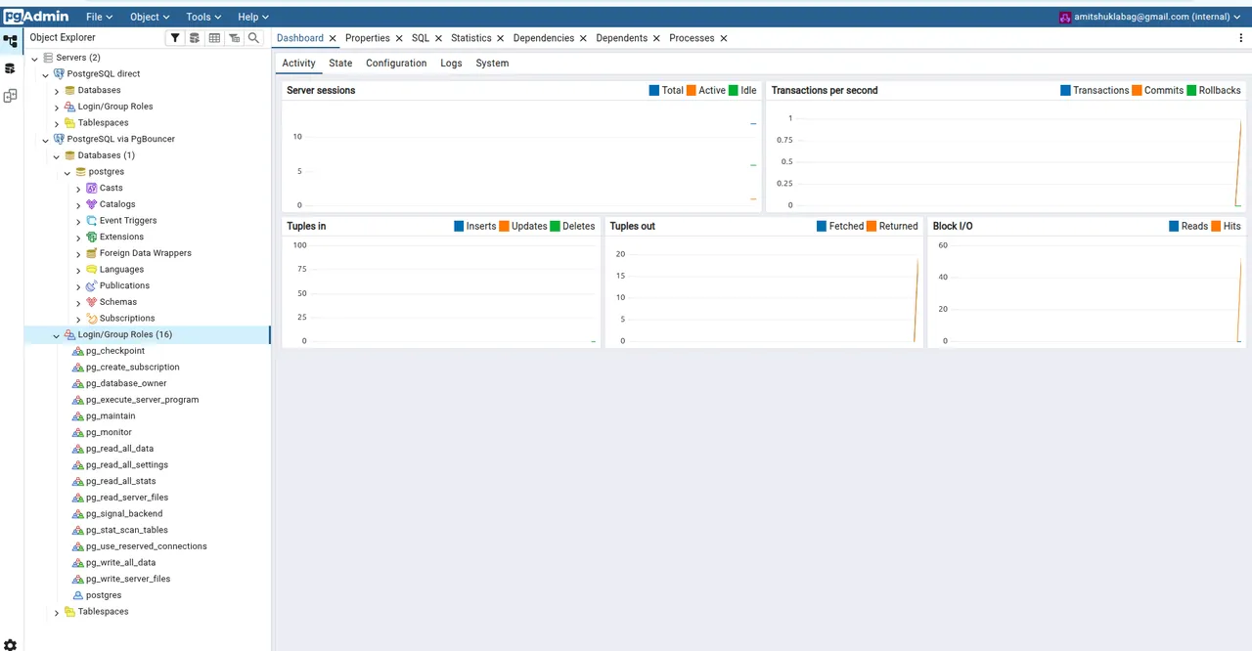Select the pg_checkpoint role
1252x651 pixels.
click(115, 351)
